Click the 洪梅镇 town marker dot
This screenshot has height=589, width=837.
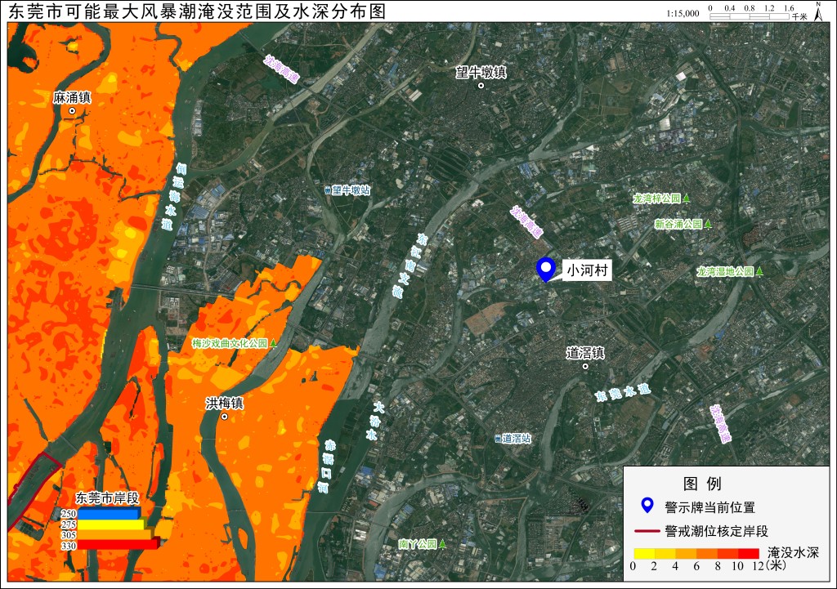[x=224, y=417]
